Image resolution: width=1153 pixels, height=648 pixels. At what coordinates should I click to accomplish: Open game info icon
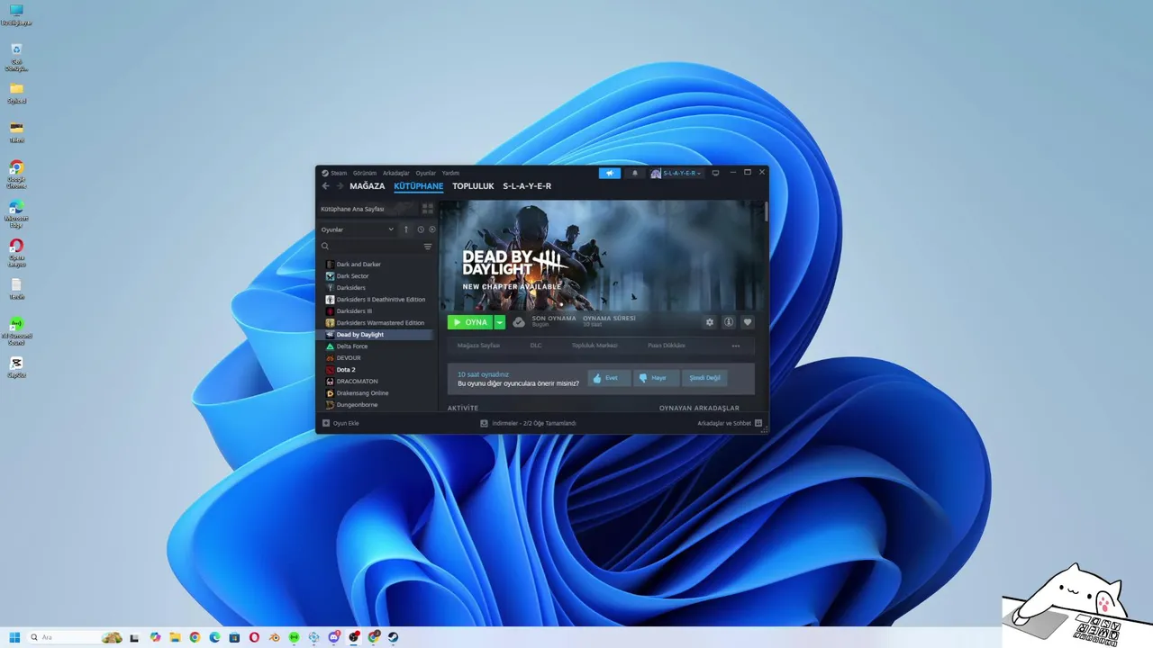click(x=729, y=322)
